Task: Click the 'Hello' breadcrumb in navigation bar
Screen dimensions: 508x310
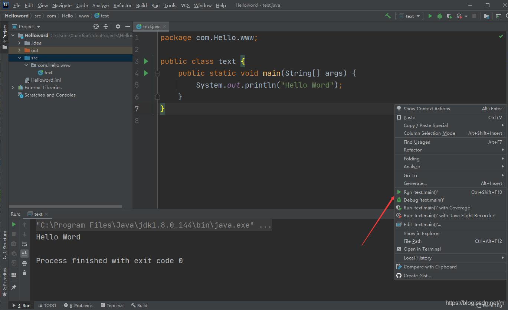Action: click(x=68, y=16)
